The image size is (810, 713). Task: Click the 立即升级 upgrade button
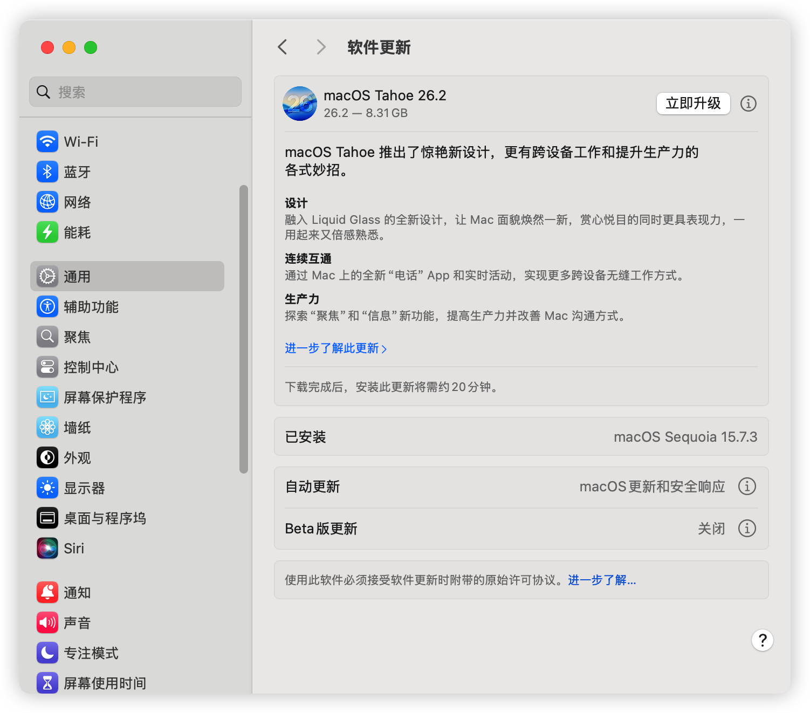pyautogui.click(x=693, y=104)
